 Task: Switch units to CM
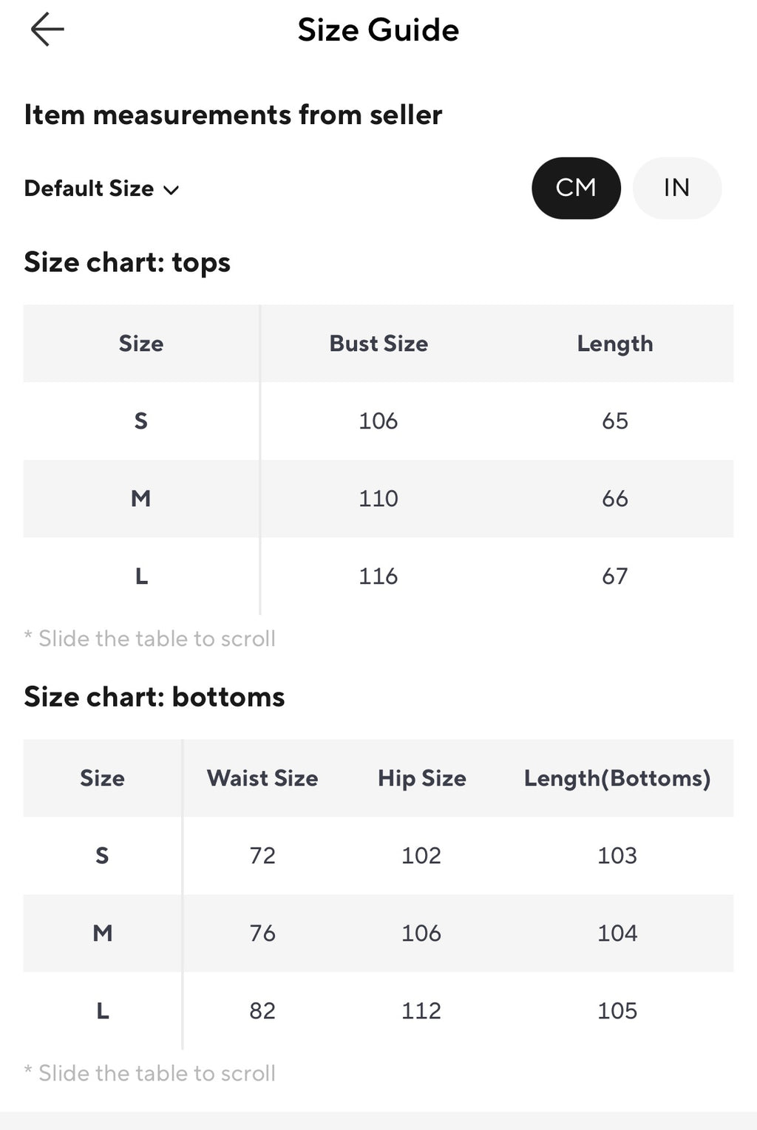click(x=576, y=188)
